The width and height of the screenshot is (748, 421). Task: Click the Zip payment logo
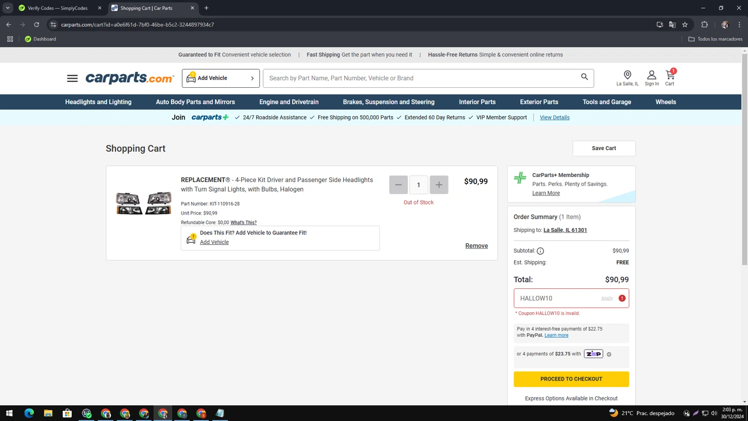pos(593,354)
